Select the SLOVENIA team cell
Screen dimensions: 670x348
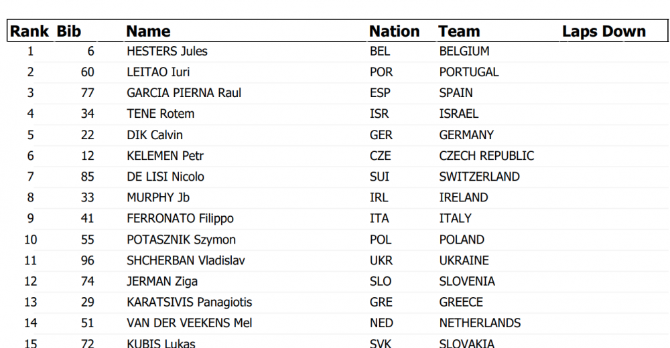click(x=467, y=281)
